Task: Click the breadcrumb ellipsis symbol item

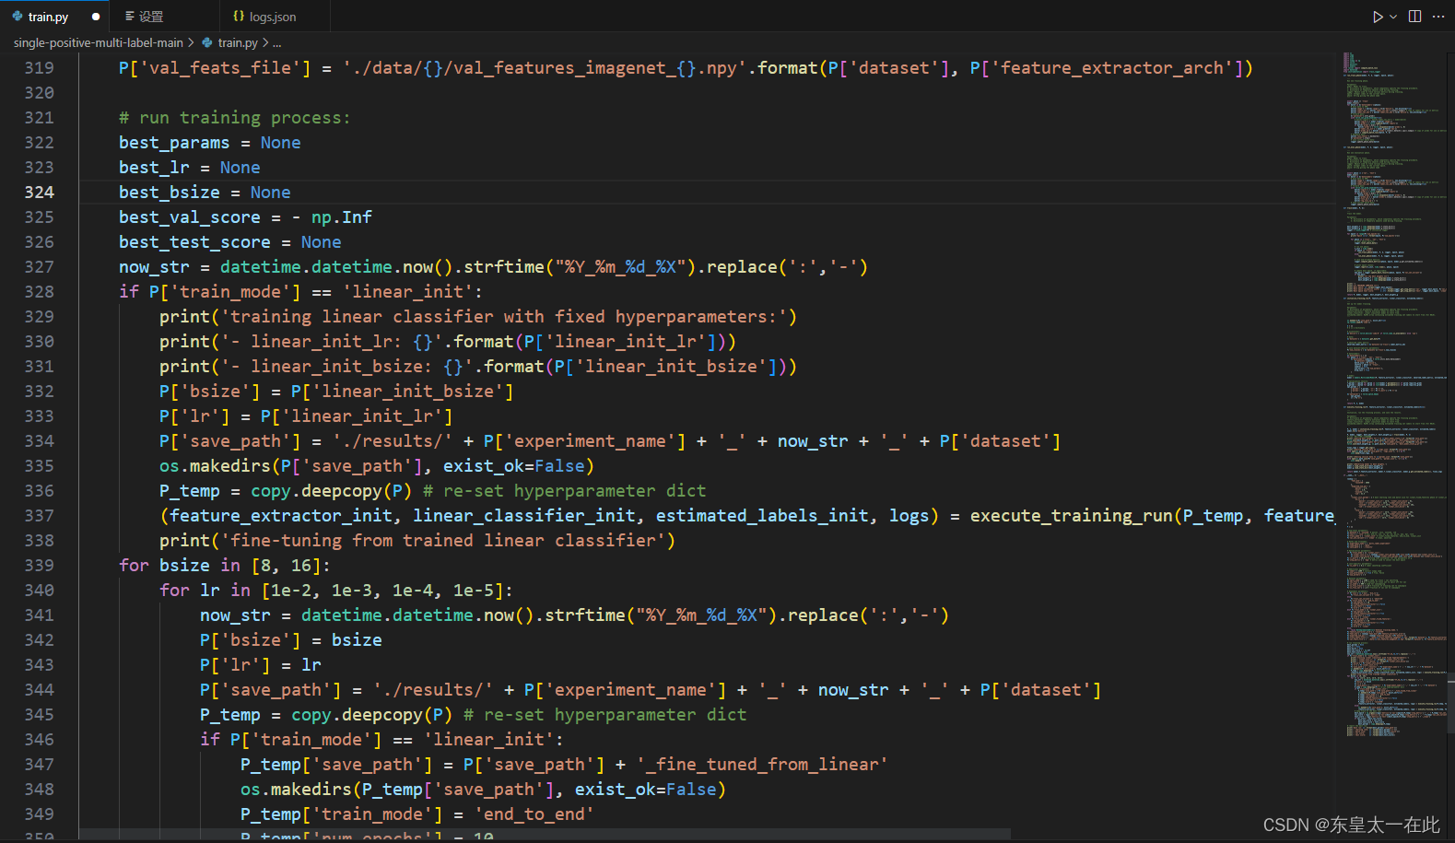Action: (276, 42)
